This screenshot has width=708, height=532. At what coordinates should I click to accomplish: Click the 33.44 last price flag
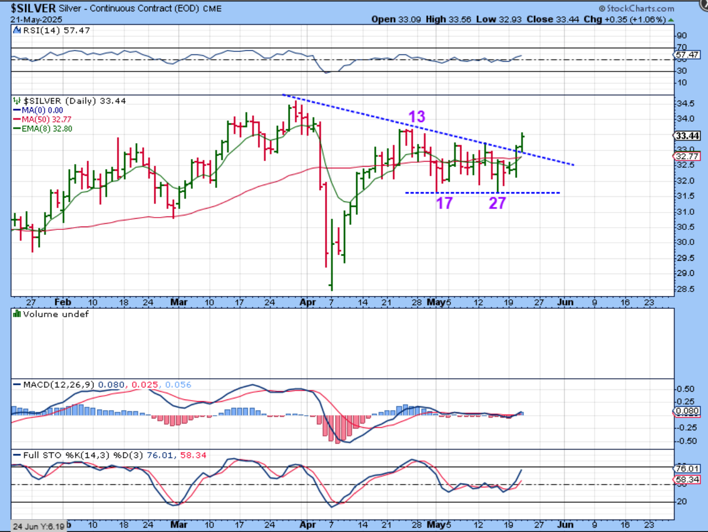point(687,136)
